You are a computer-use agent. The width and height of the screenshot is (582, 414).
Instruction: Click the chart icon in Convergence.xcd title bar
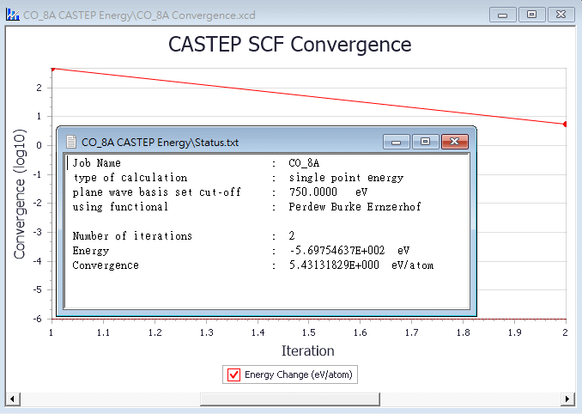[11, 15]
